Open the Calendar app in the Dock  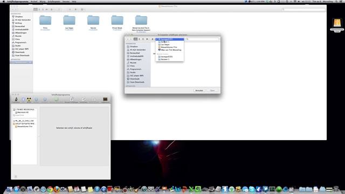click(77, 189)
